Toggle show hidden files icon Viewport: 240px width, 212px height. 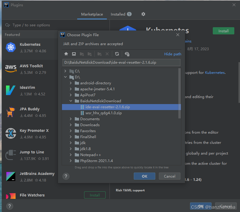127,54
